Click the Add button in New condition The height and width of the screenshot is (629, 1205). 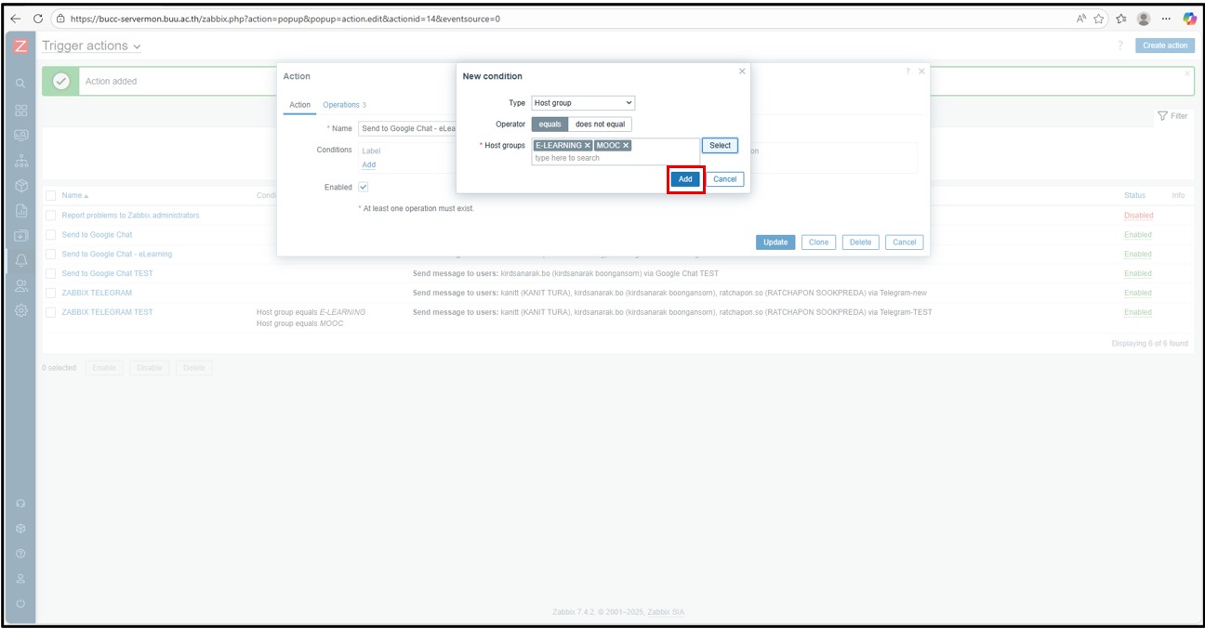(685, 179)
